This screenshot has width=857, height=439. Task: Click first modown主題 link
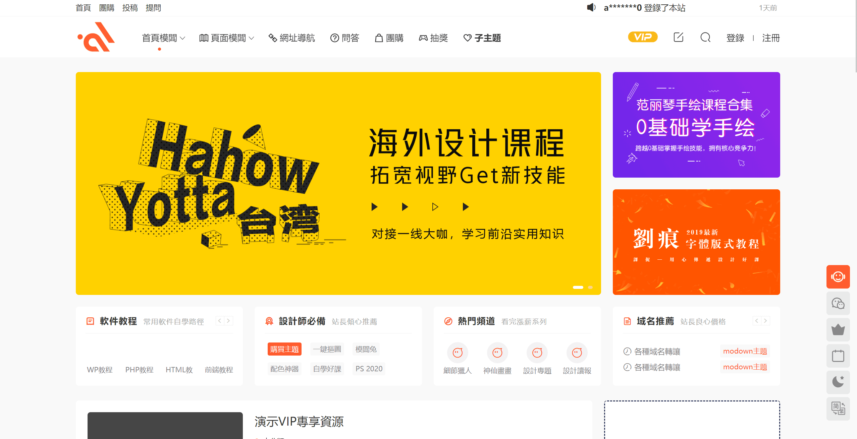point(745,351)
